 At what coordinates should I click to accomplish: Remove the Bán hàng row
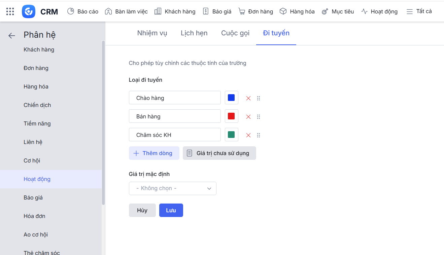coord(248,117)
